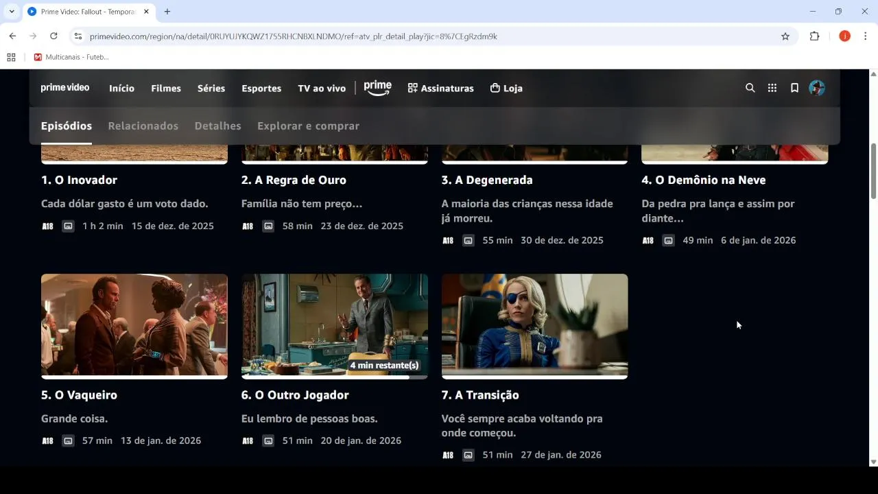The height and width of the screenshot is (494, 878).
Task: Open Multicanais - Futeb... bookmark
Action: (71, 57)
